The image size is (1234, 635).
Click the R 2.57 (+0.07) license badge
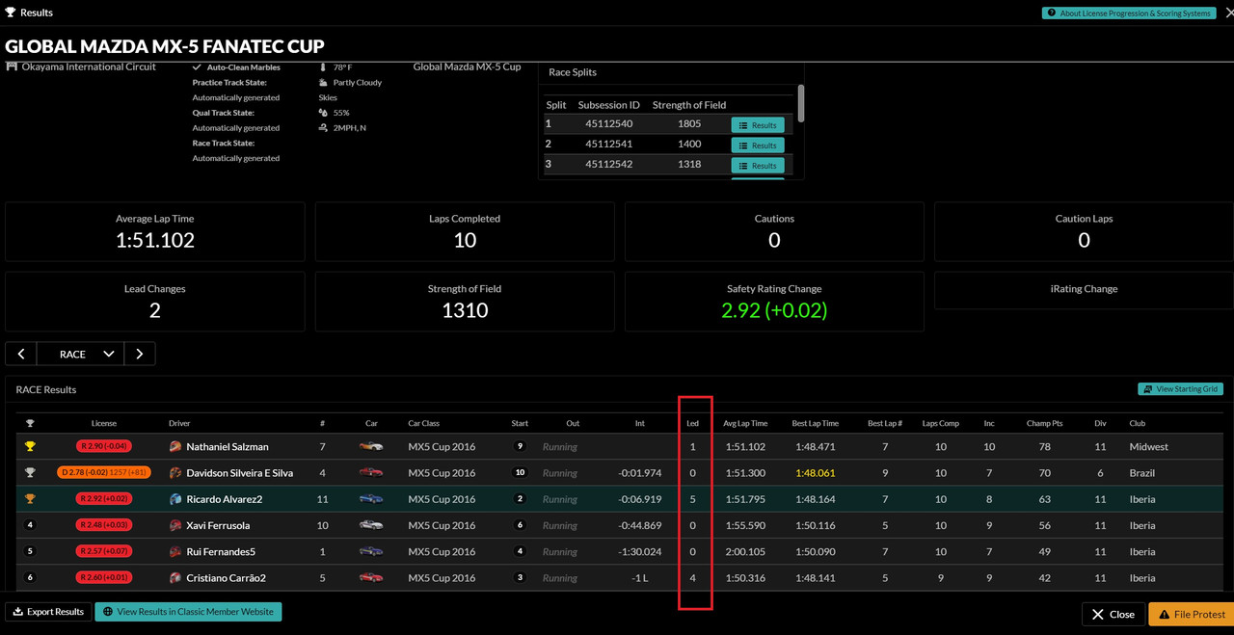(104, 552)
